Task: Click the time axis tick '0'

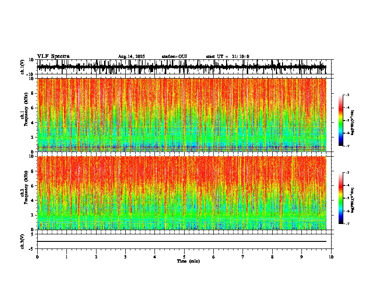Action: pos(37,257)
